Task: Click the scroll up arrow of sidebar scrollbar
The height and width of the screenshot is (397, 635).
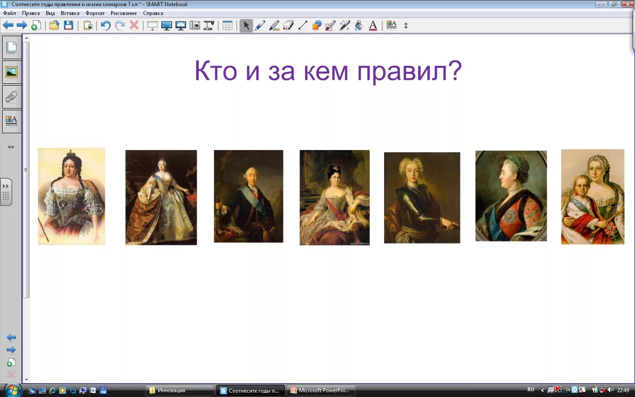Action: pyautogui.click(x=26, y=38)
